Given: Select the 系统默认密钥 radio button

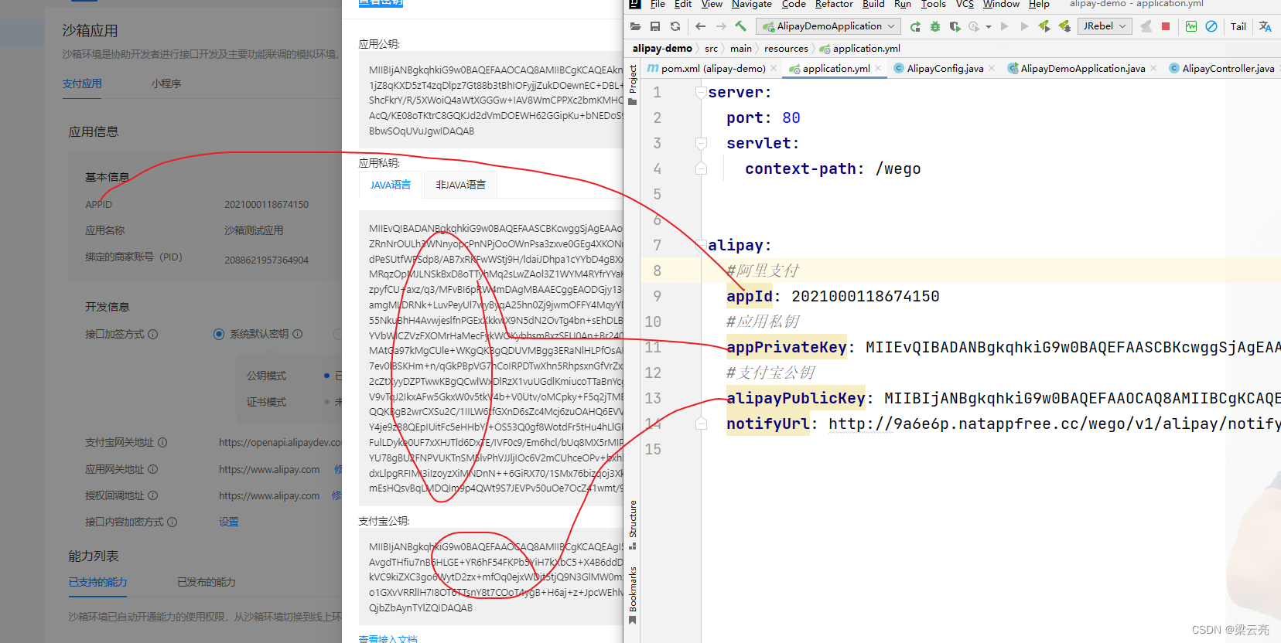Looking at the screenshot, I should (219, 334).
